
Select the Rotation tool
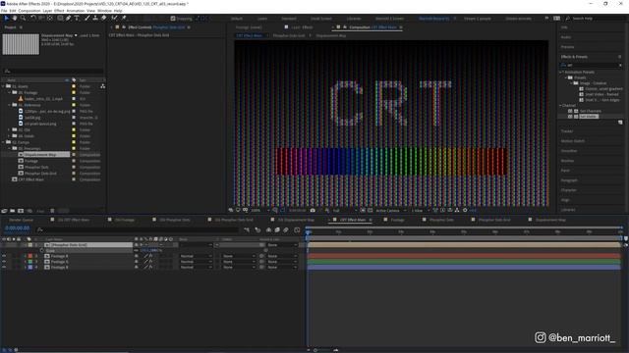tap(33, 18)
